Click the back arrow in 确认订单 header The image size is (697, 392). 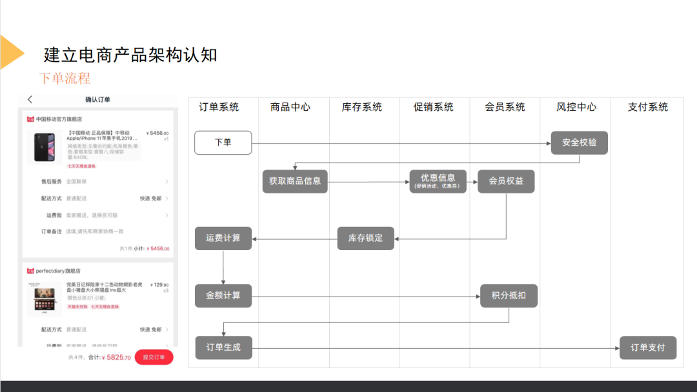pos(30,99)
